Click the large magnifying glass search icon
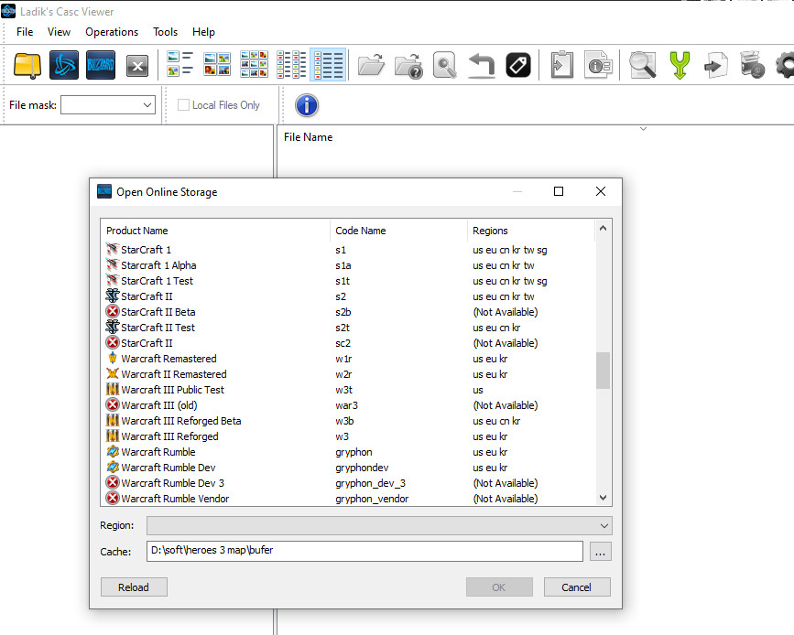This screenshot has width=794, height=635. (x=643, y=65)
